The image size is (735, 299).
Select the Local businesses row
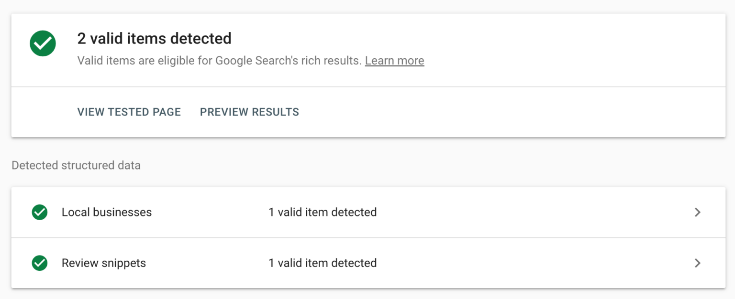tap(335, 212)
